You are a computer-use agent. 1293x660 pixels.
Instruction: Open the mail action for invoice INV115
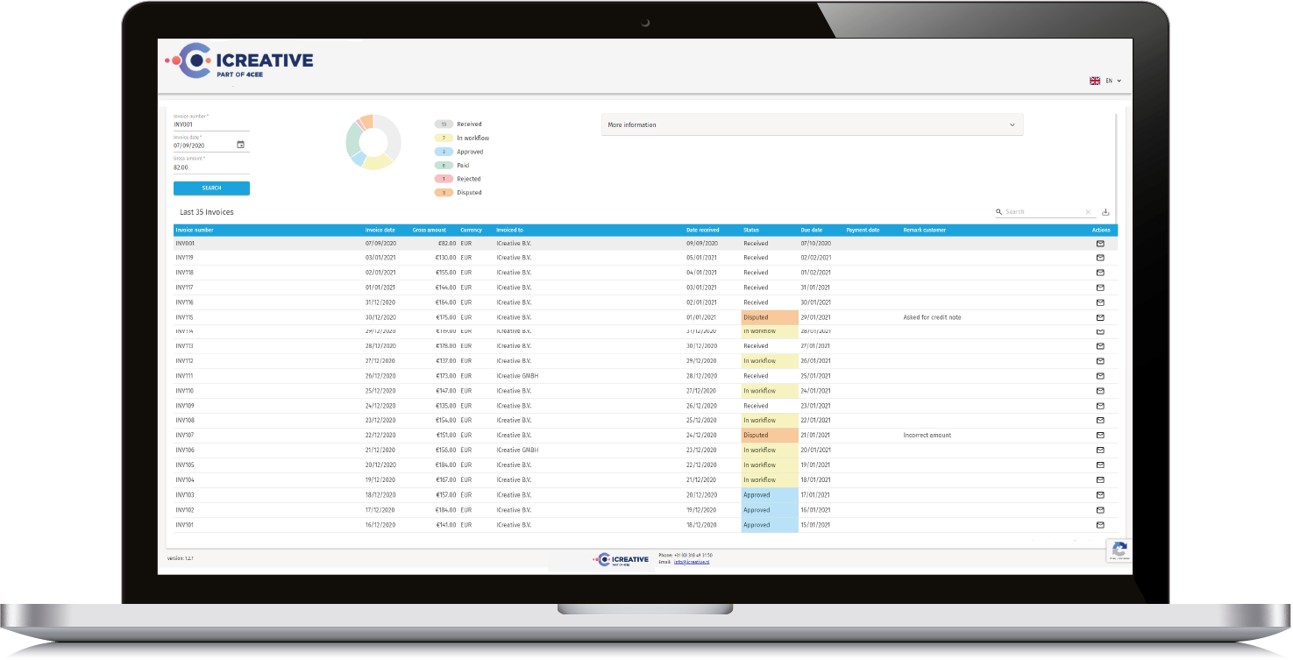pyautogui.click(x=1100, y=317)
